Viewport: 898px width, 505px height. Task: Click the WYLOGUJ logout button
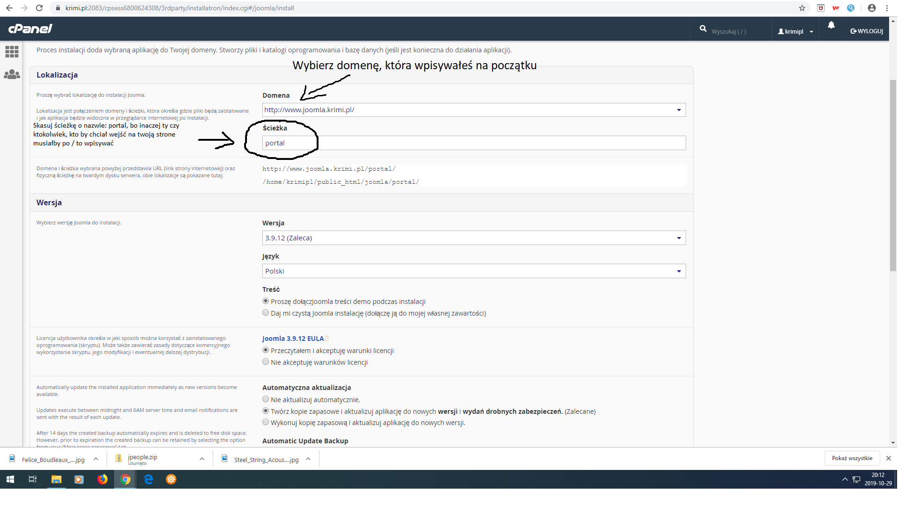(867, 31)
